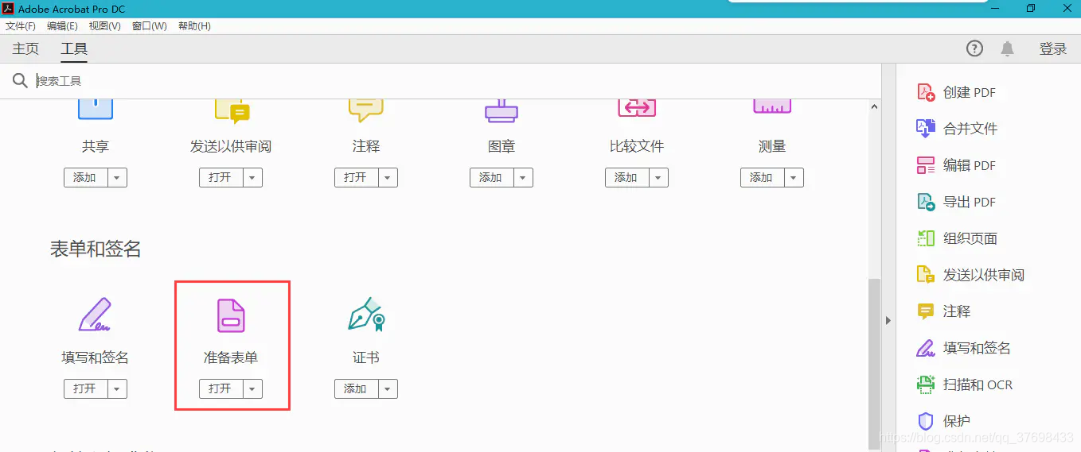
Task: Click the Send for Review (发送以供审阅) tool icon
Action: [232, 110]
